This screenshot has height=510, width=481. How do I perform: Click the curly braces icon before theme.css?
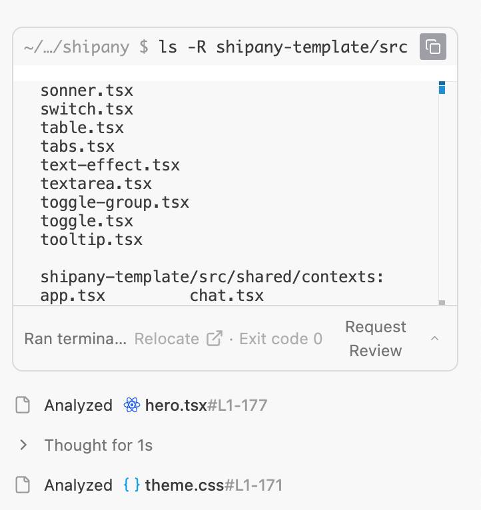pyautogui.click(x=132, y=485)
